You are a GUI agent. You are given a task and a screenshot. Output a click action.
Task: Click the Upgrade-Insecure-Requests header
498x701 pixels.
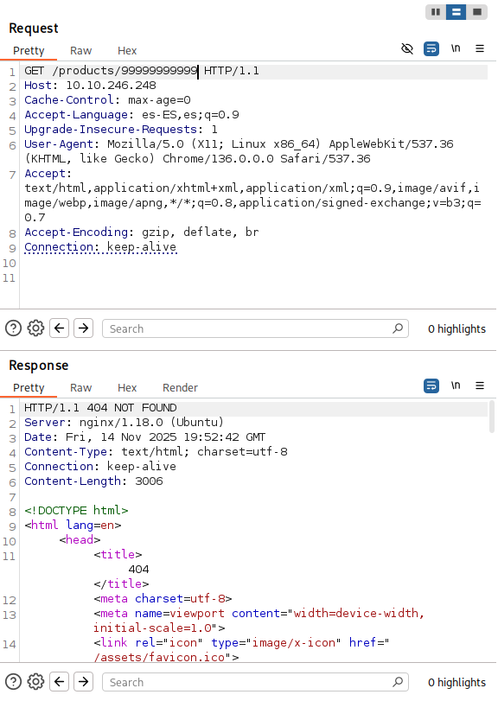(x=121, y=130)
